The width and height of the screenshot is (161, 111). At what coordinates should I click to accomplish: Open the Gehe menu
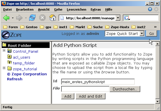[58, 9]
